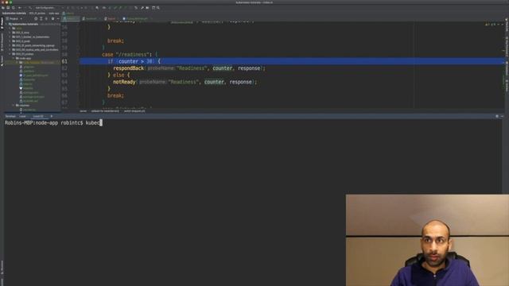Click the Open folder toolbar icon
Viewport: 509px width, 286px height.
(3, 7)
